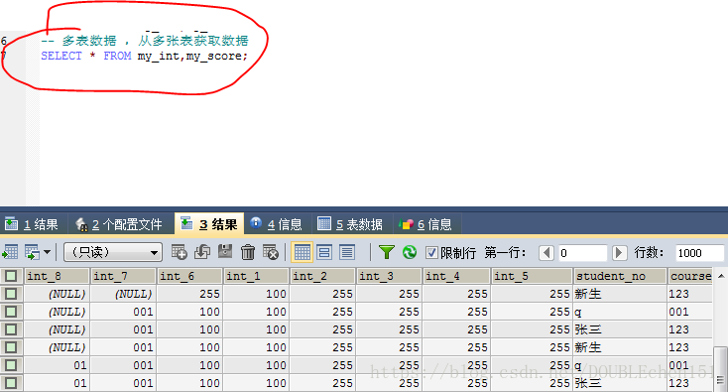This screenshot has height=392, width=728.
Task: Click the scroll up arrow of results grid
Action: pos(721,276)
